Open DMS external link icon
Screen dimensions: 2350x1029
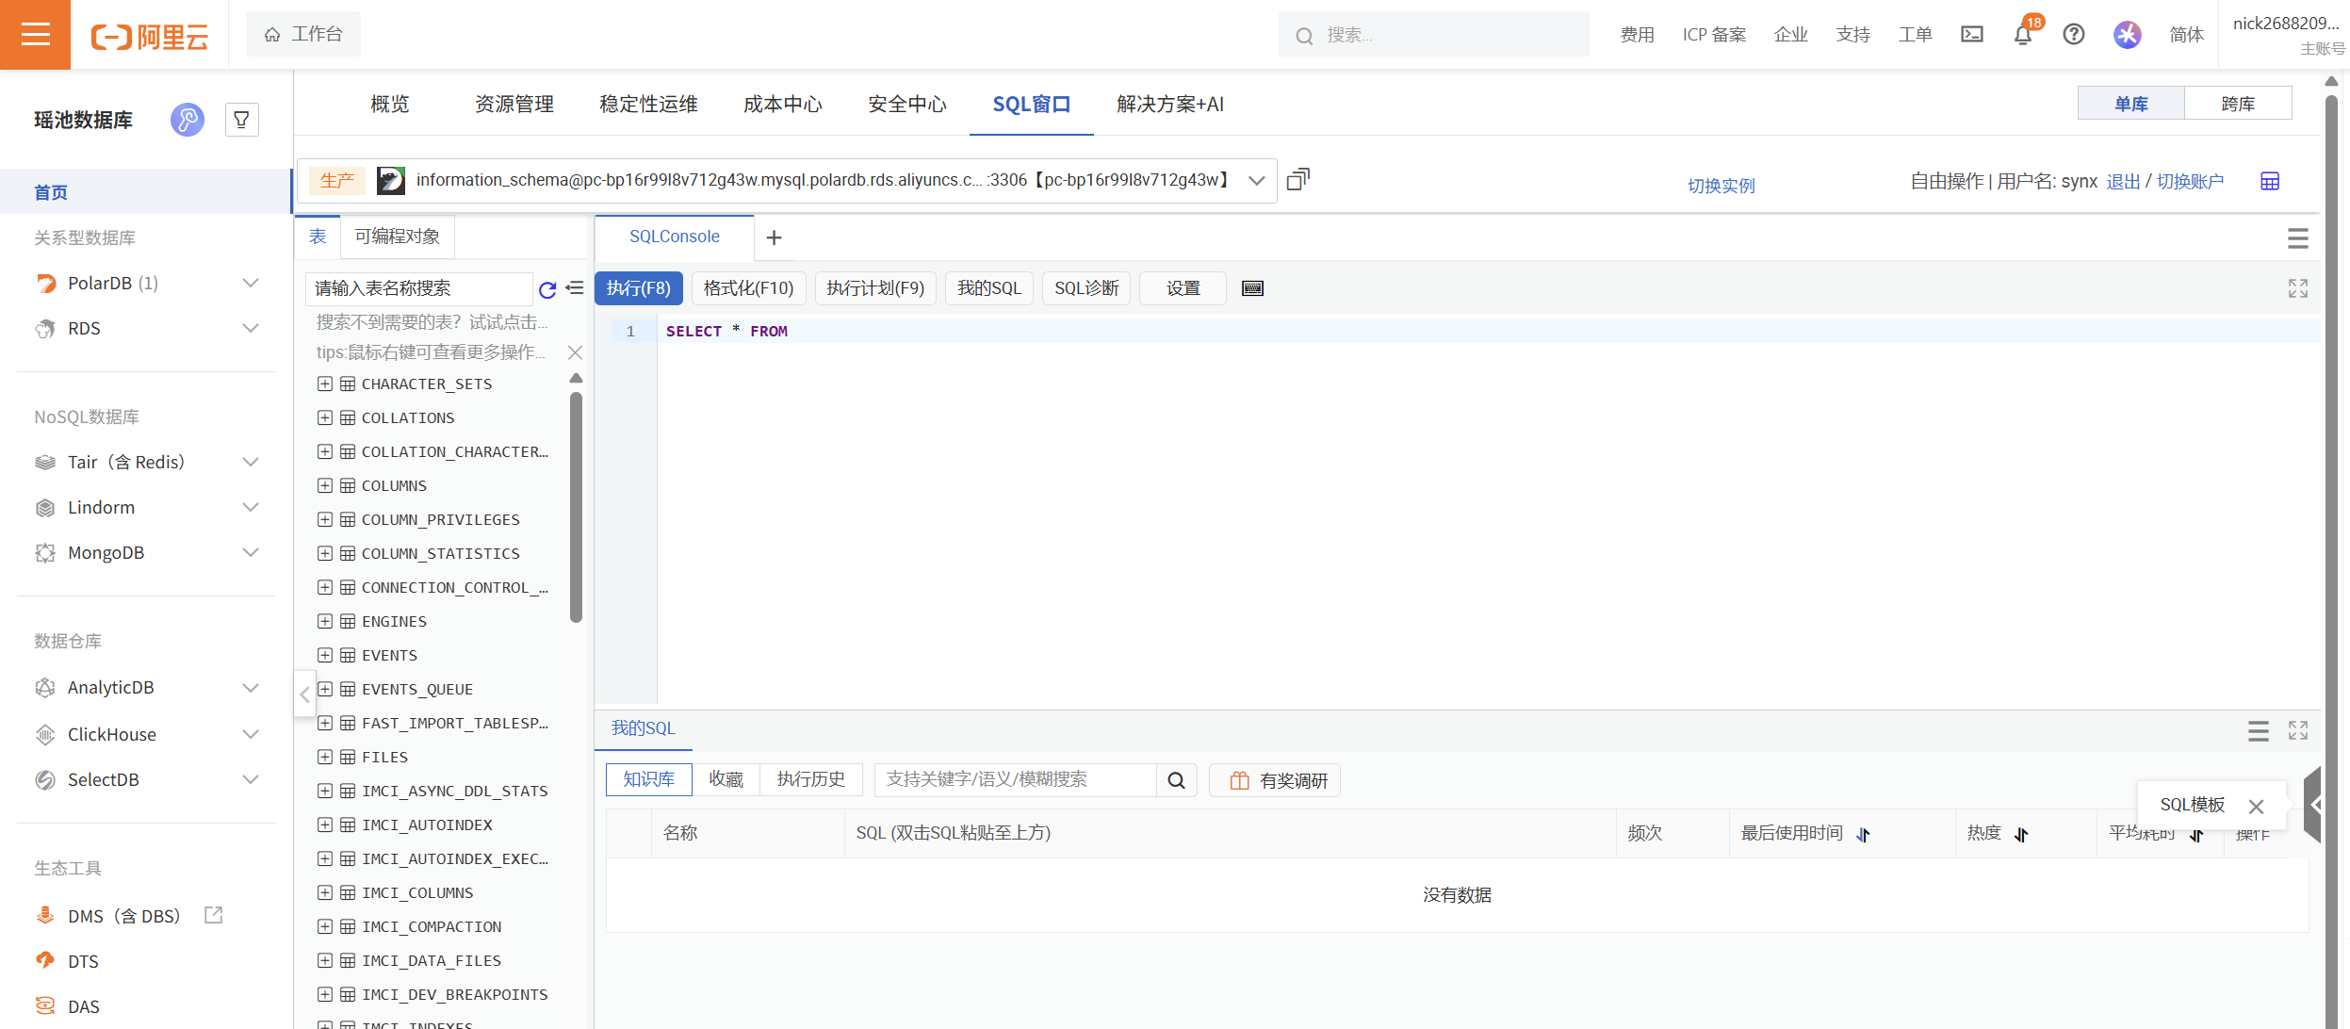pyautogui.click(x=214, y=915)
